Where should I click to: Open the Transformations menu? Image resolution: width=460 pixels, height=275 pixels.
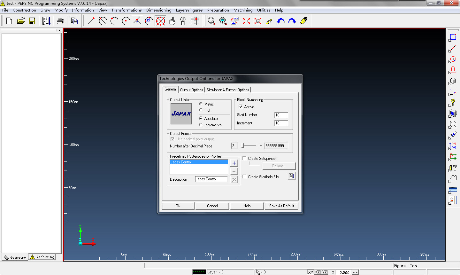[126, 10]
